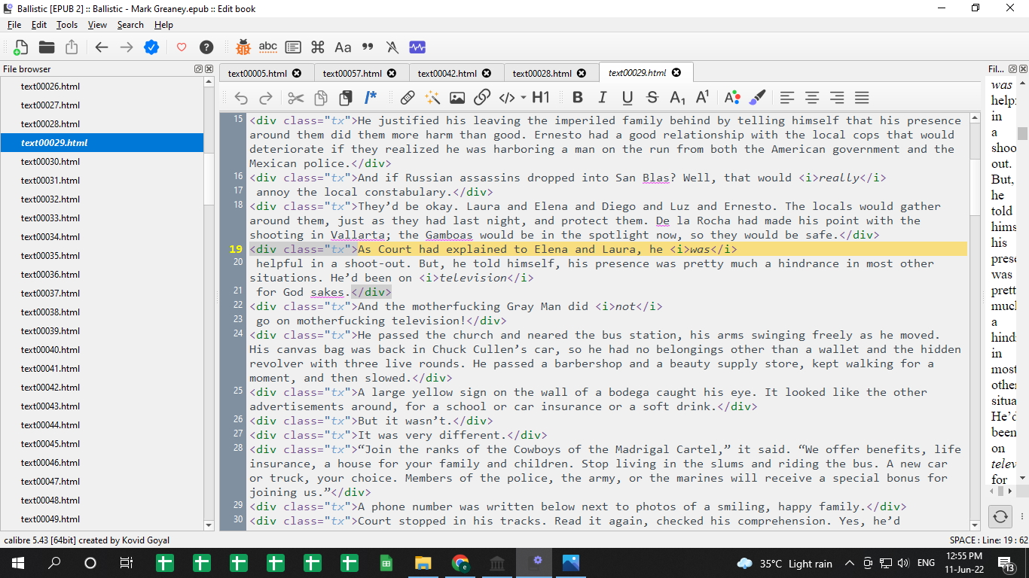Select text00030.html in the File browser
The height and width of the screenshot is (578, 1029).
pyautogui.click(x=102, y=162)
